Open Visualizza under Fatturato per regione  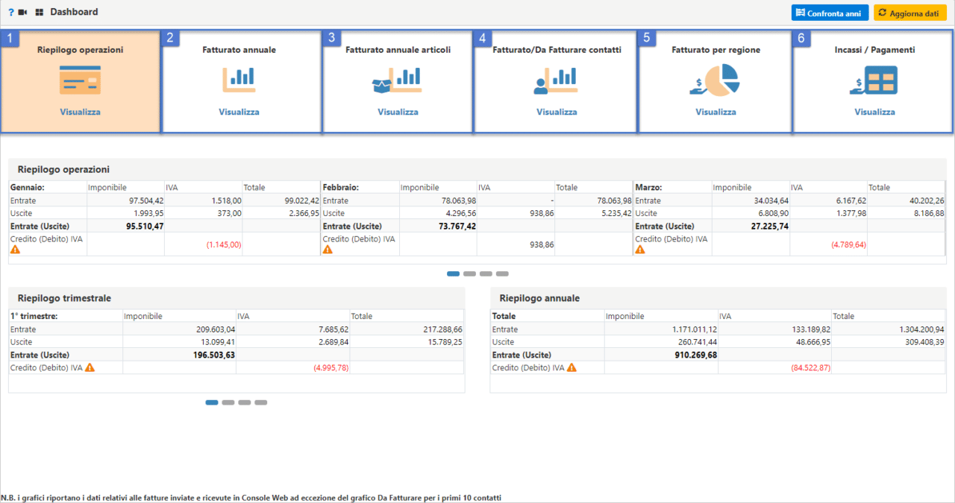714,112
